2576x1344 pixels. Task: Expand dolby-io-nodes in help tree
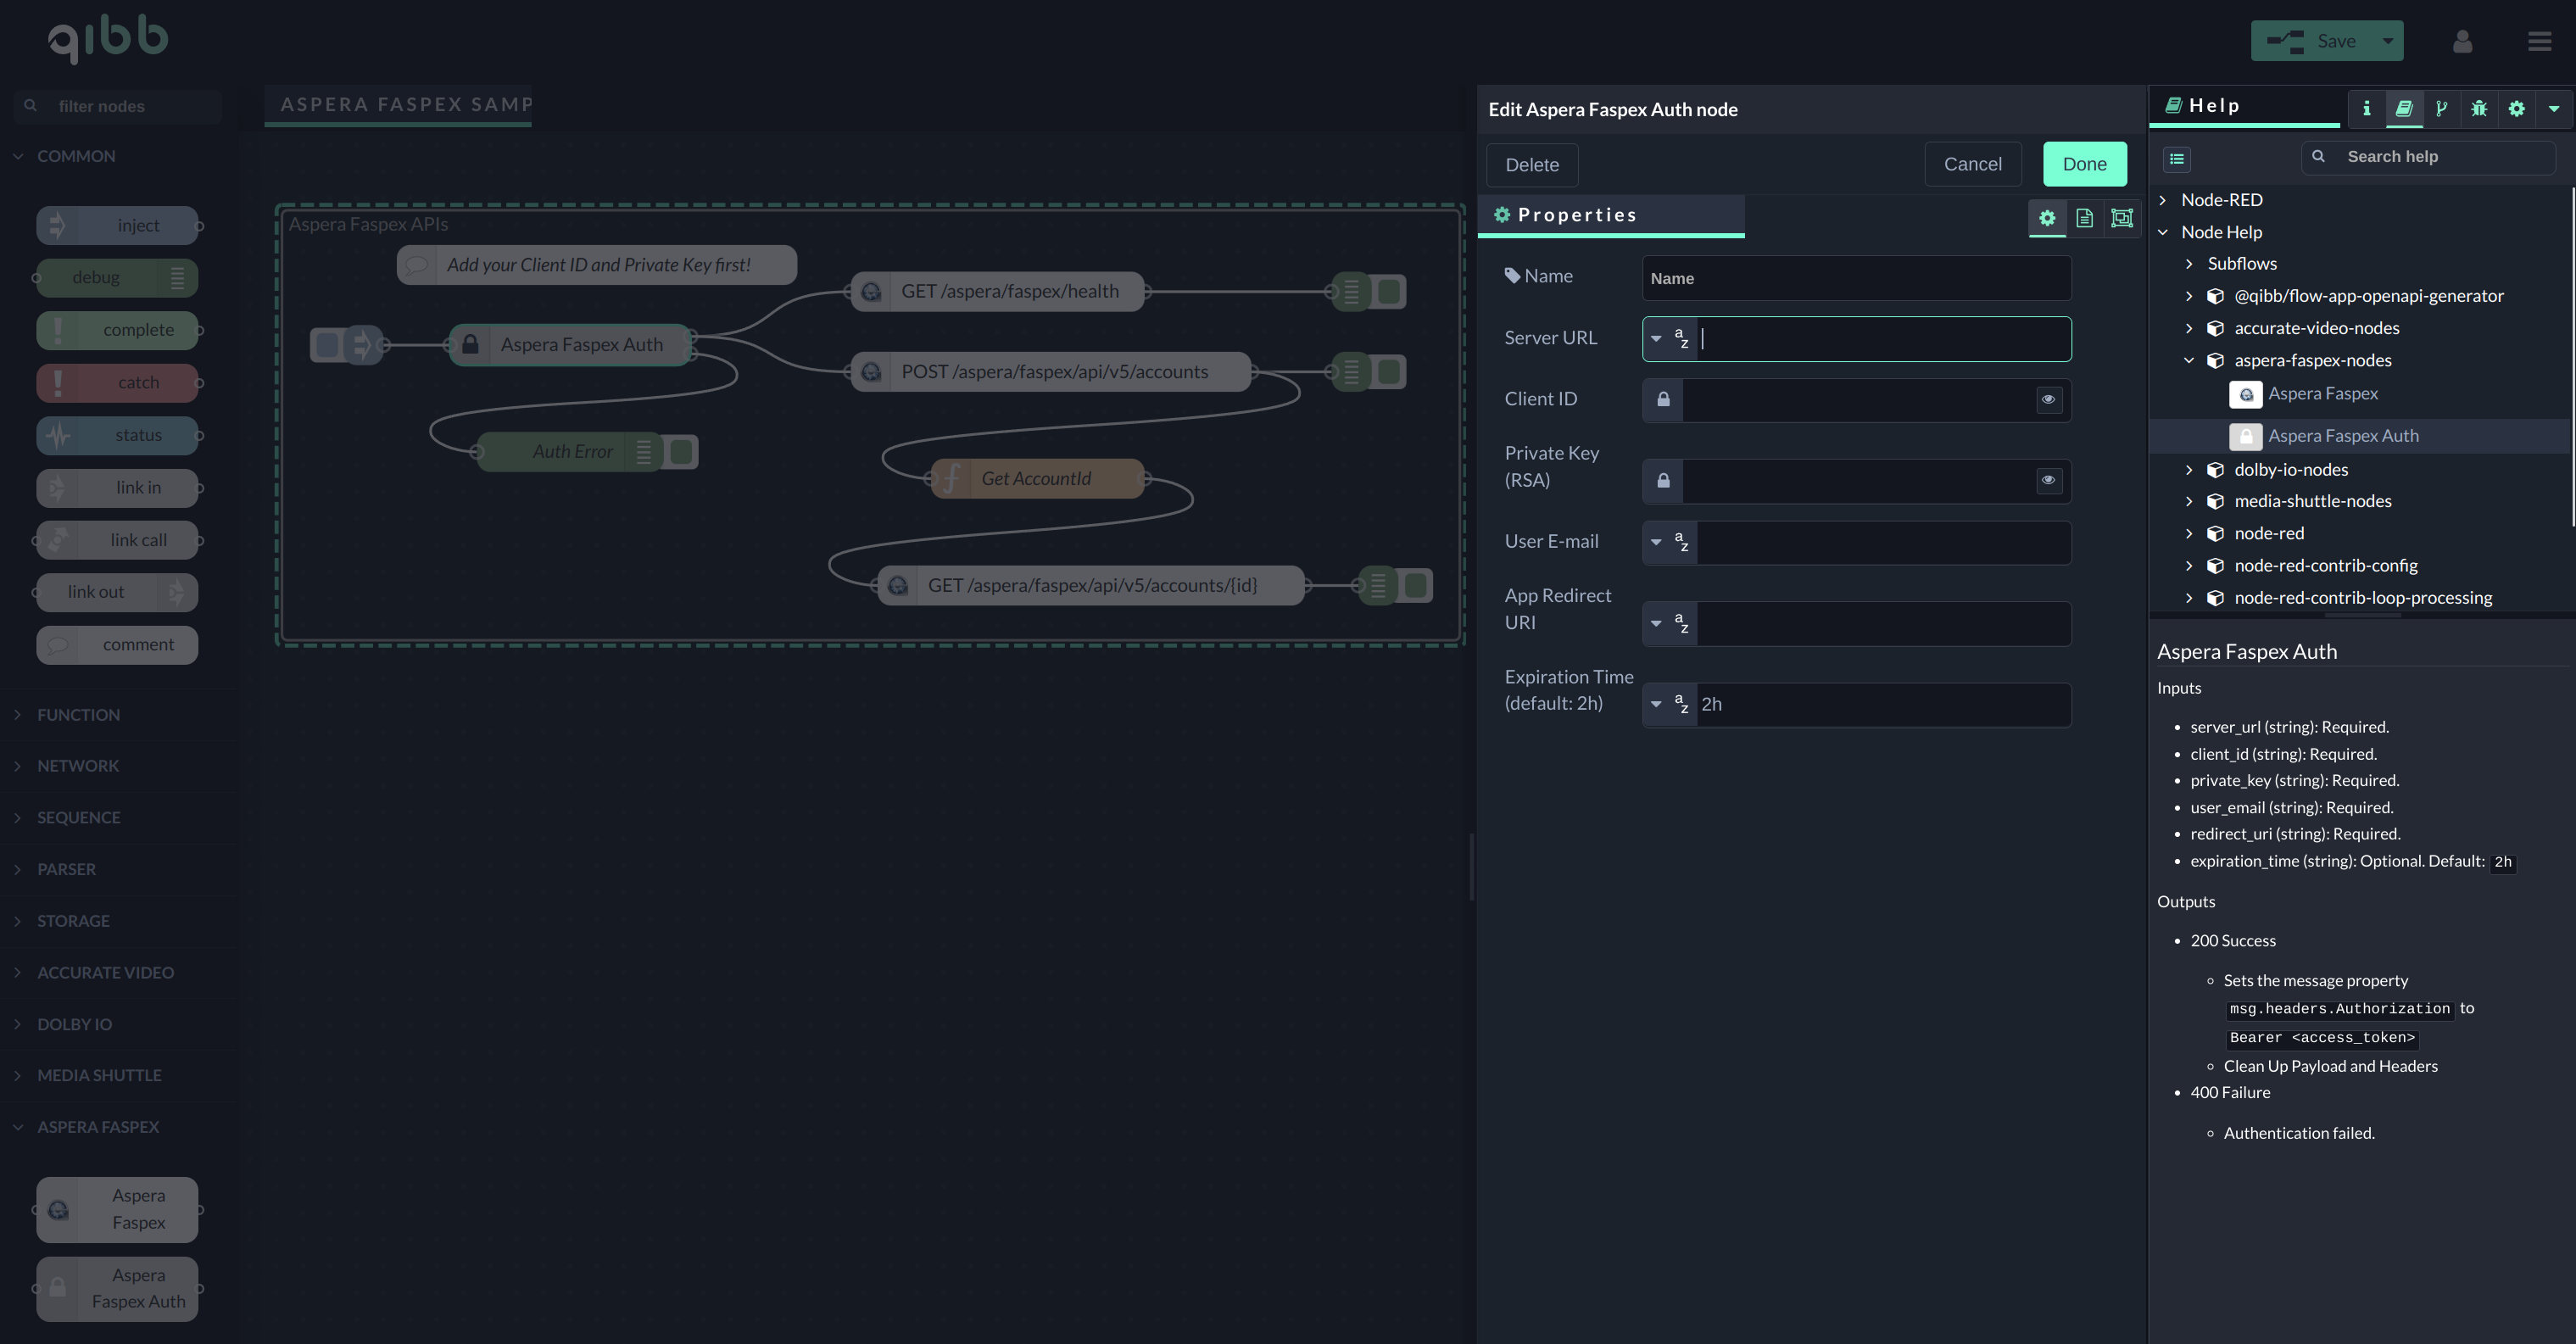point(2189,470)
